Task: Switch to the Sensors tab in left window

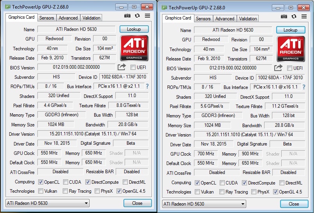Action: [x=47, y=18]
